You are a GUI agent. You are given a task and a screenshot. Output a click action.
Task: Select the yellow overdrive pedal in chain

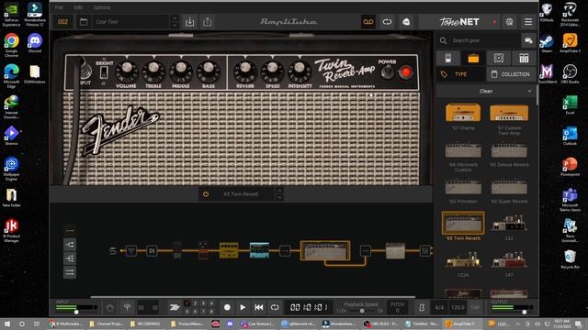click(229, 250)
